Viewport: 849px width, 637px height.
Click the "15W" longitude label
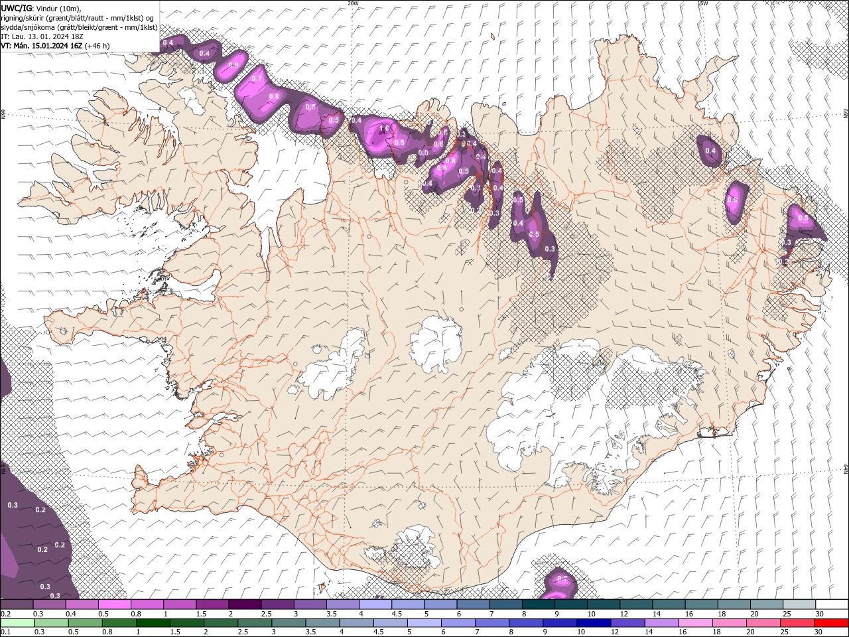pyautogui.click(x=702, y=3)
